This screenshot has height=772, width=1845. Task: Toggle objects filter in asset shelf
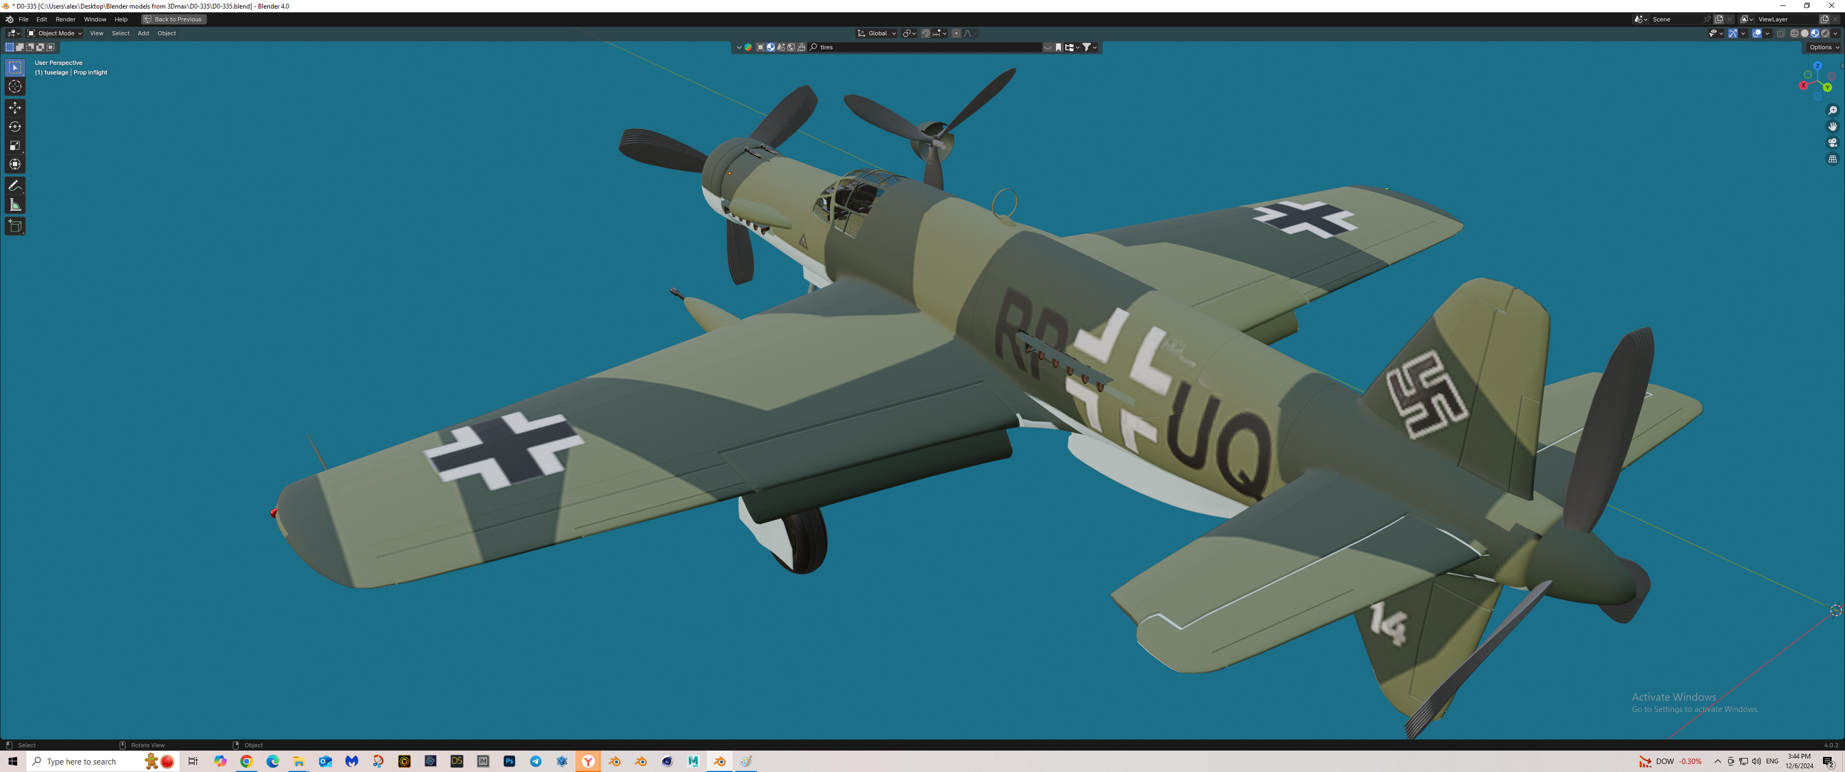761,47
